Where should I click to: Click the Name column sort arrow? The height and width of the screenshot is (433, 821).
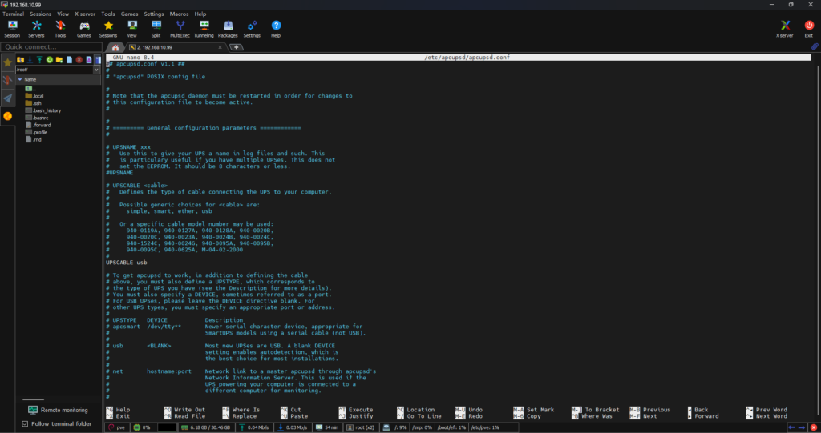(x=20, y=79)
